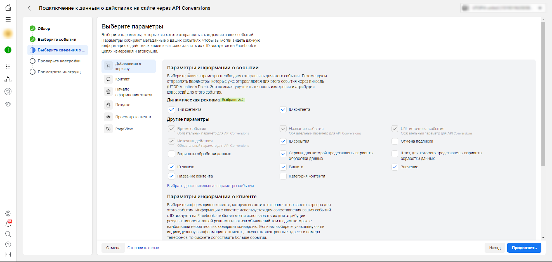
Task: Click the green plus create button
Action: (8, 50)
